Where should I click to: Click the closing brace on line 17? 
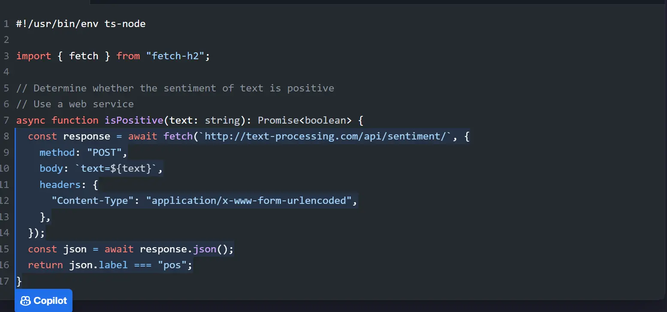coord(19,281)
